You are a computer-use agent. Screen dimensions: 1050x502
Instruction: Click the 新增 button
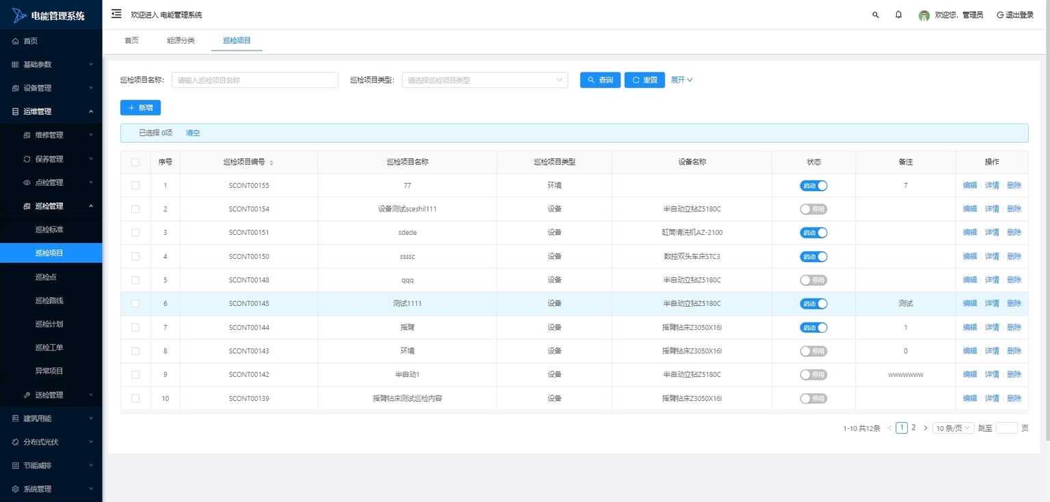[x=140, y=108]
